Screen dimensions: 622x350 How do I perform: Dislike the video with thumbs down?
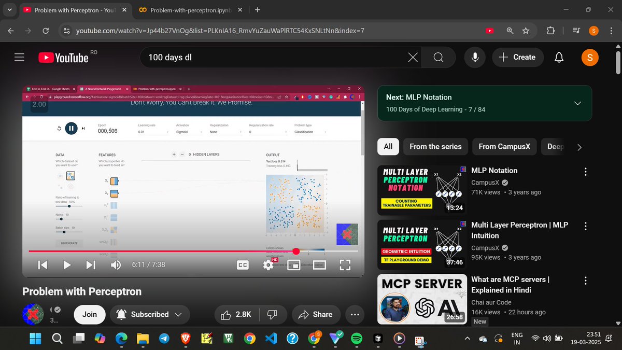pos(272,314)
